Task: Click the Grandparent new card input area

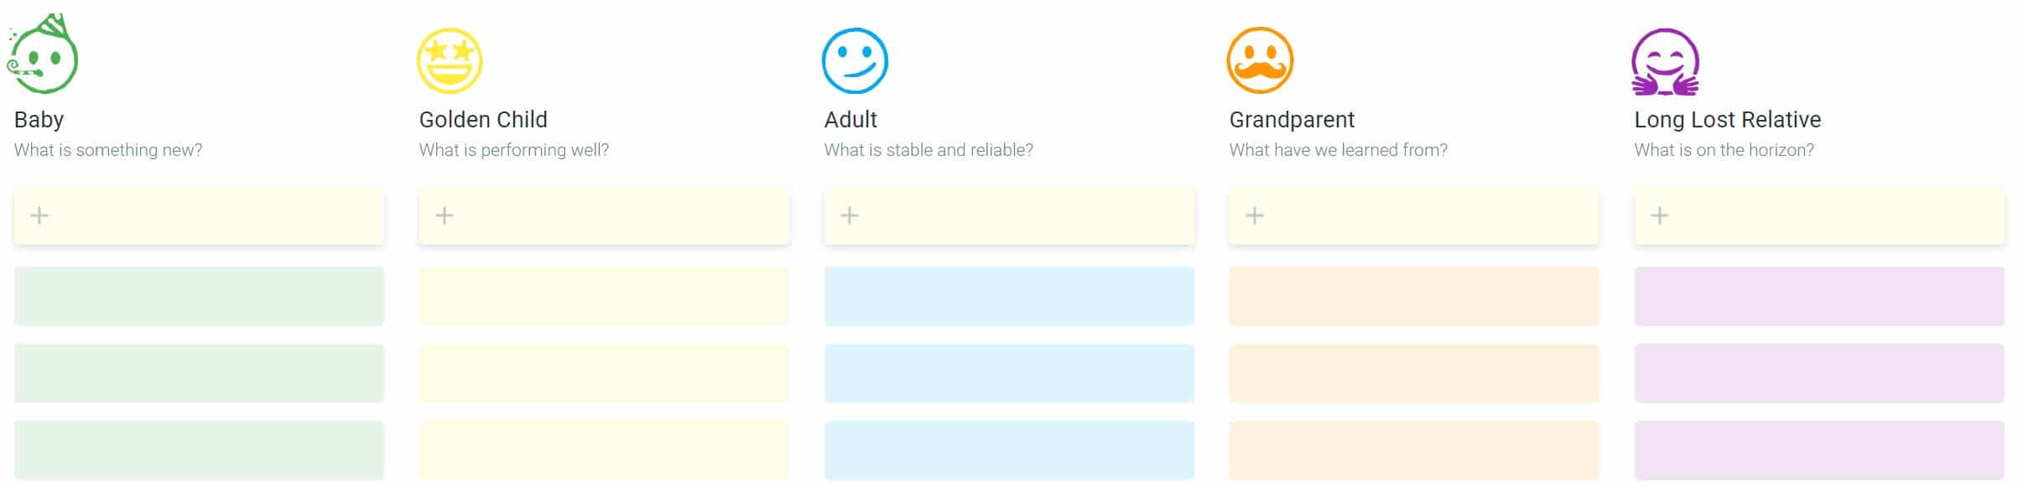Action: tap(1414, 215)
